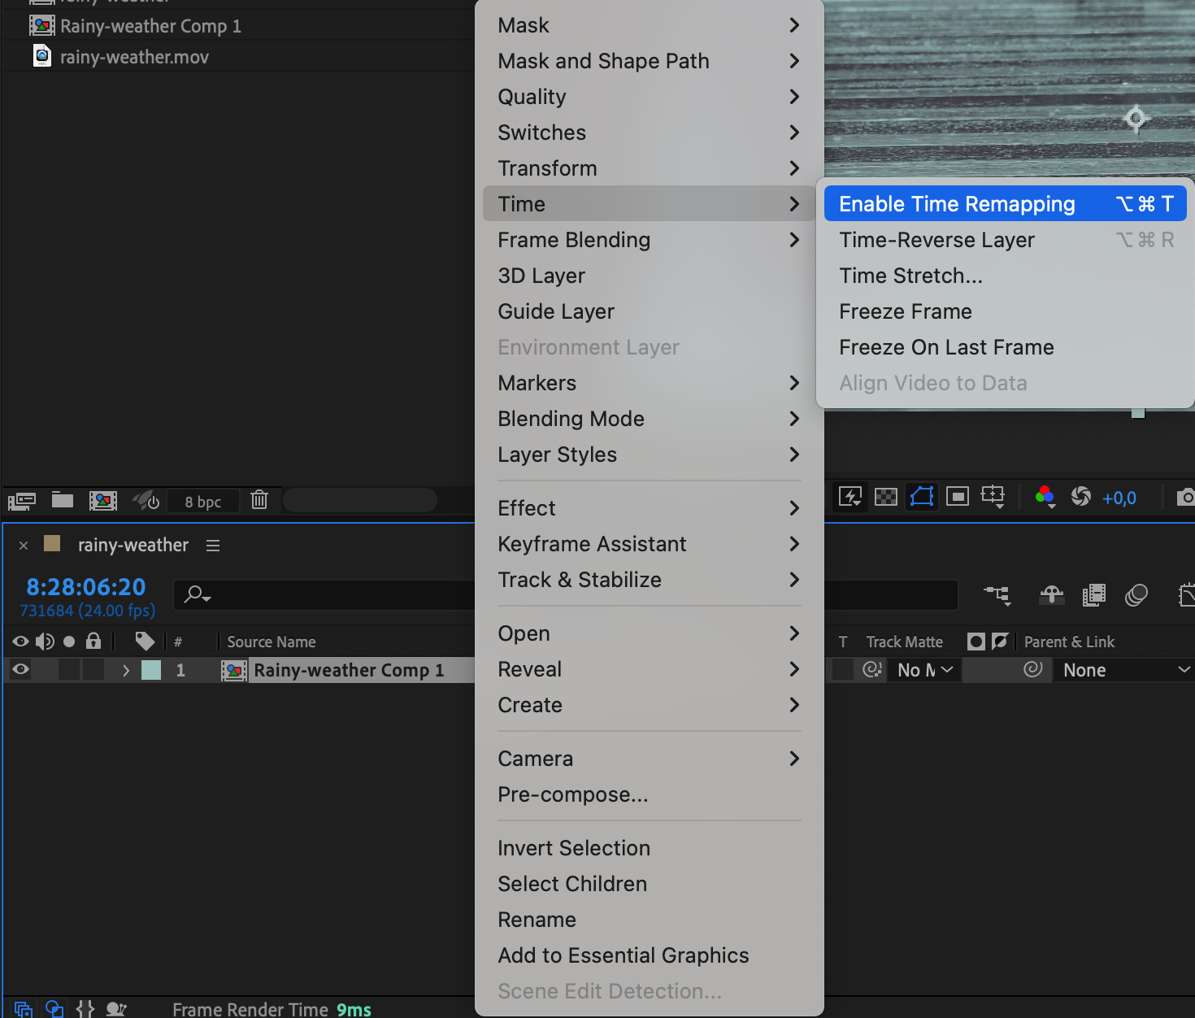Click the Reset Exposure icon
Image resolution: width=1195 pixels, height=1018 pixels.
(1080, 497)
